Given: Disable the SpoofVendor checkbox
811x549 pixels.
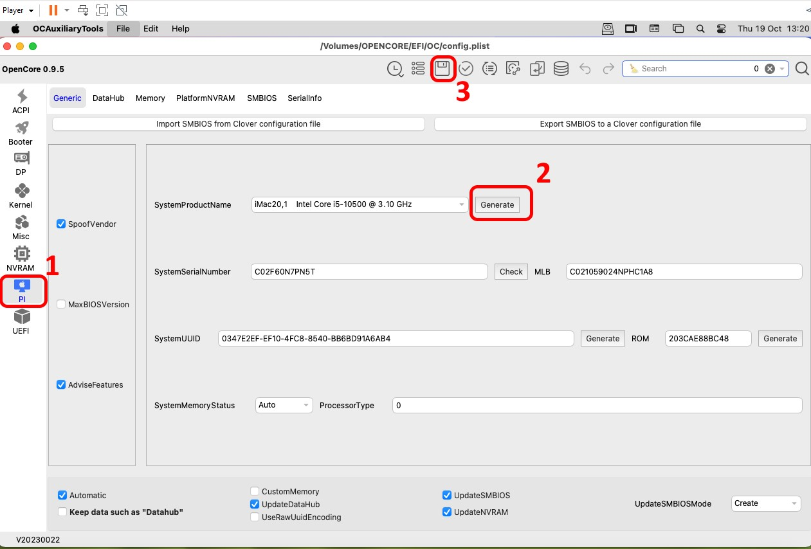Looking at the screenshot, I should click(x=62, y=224).
